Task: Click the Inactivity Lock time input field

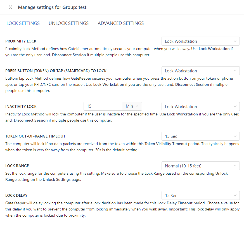Action: [x=103, y=106]
